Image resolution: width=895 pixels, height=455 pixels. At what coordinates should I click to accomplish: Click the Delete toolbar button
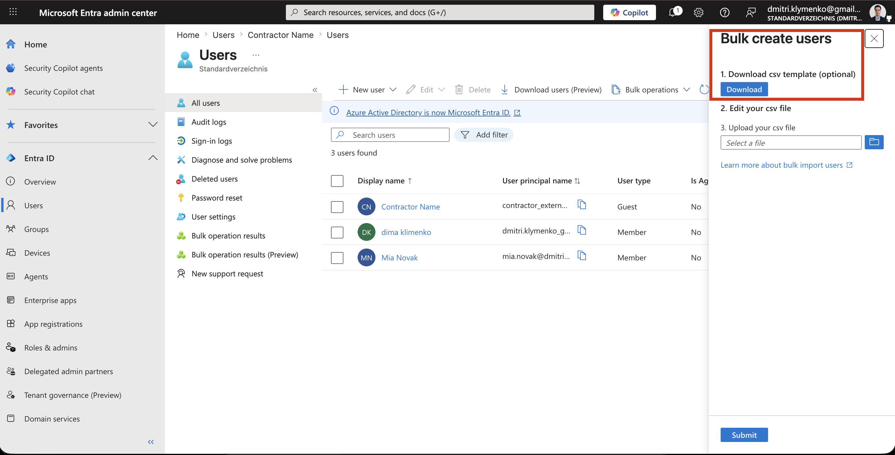click(x=473, y=90)
